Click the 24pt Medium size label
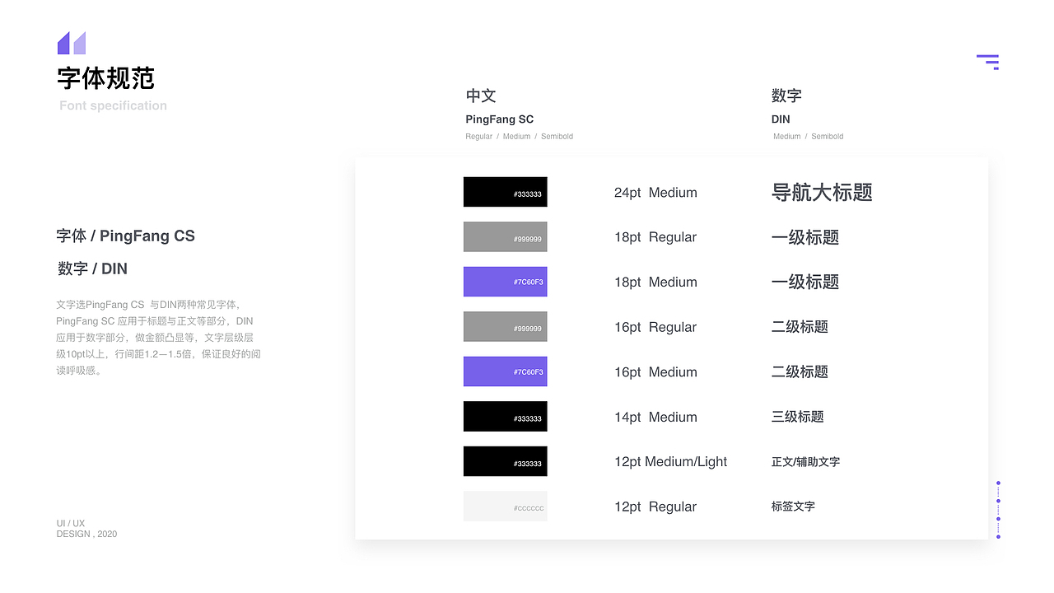 click(655, 192)
